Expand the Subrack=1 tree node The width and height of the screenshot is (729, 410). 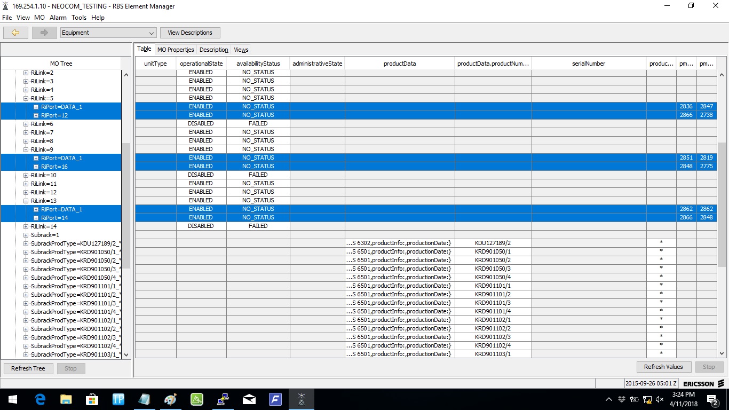26,235
